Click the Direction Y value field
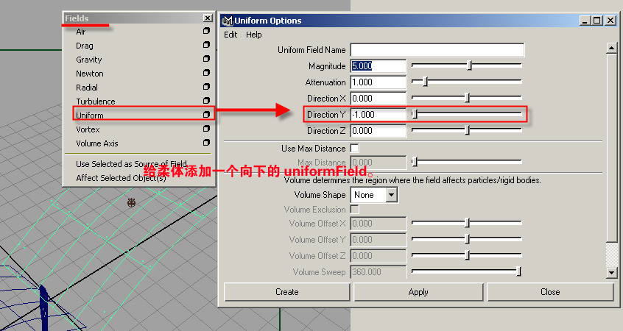623x331 pixels. (x=379, y=115)
